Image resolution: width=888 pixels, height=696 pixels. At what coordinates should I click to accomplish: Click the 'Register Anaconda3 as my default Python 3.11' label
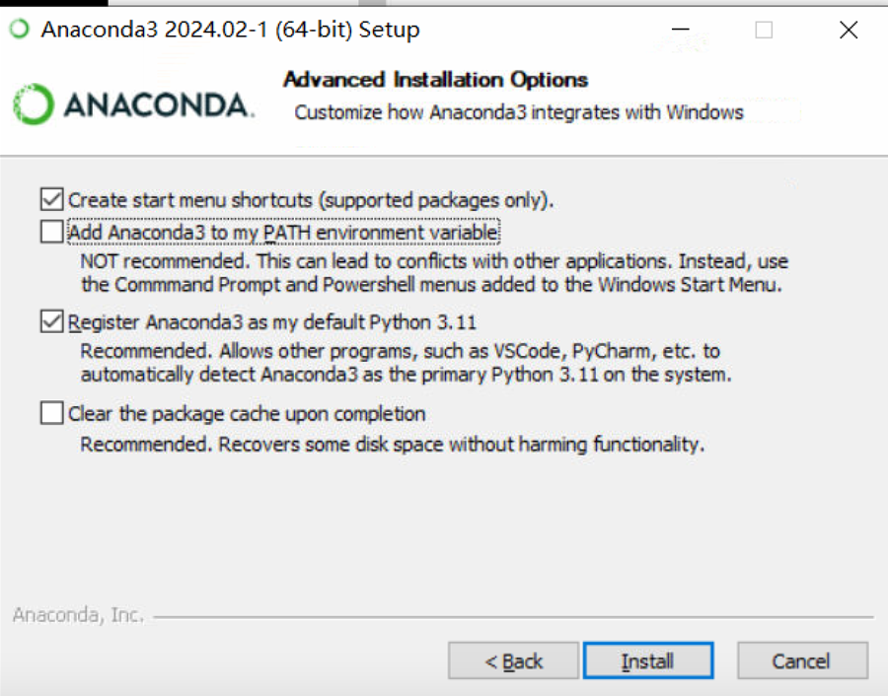pos(272,322)
